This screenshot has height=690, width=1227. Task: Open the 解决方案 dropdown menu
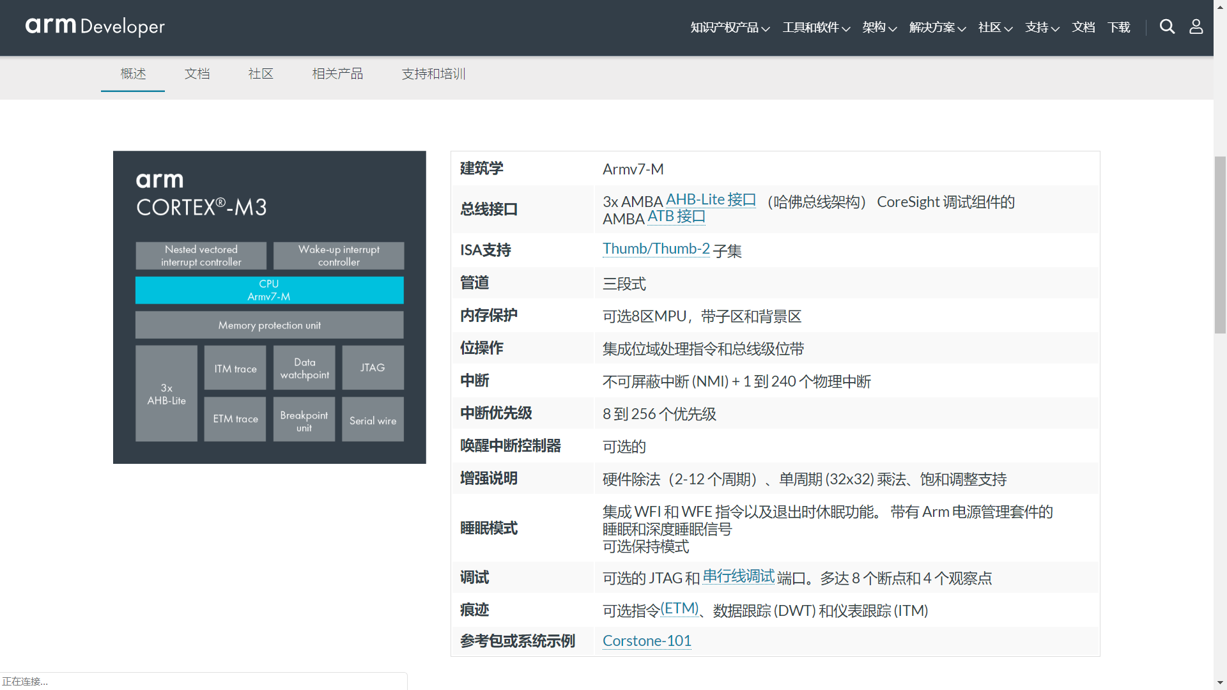point(938,27)
